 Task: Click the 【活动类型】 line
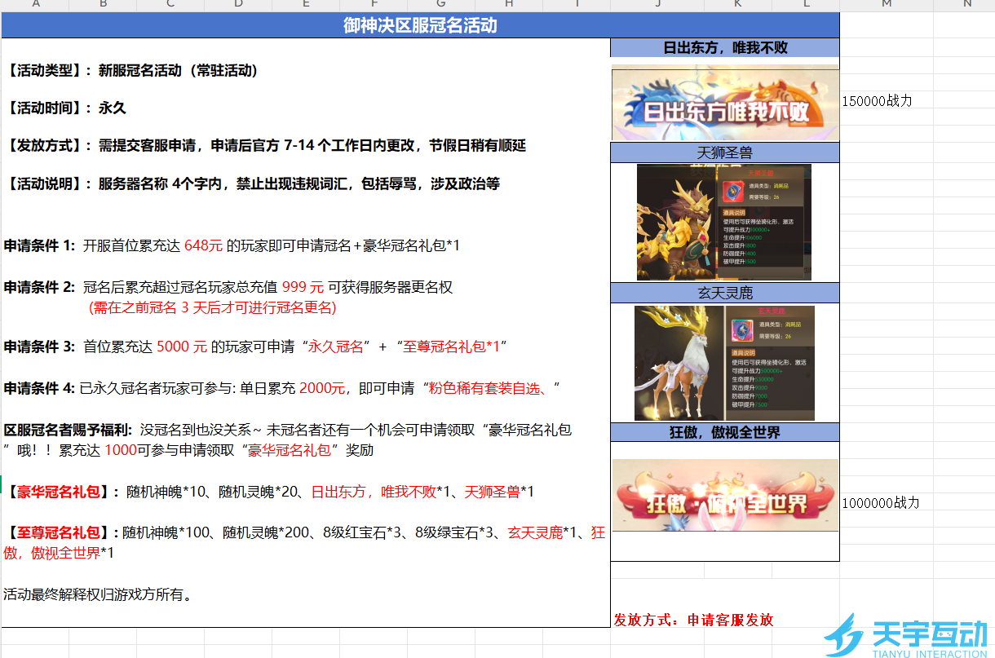pos(131,71)
